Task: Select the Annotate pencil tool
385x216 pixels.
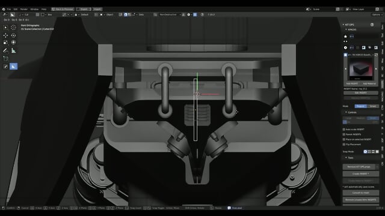Action: (5, 50)
